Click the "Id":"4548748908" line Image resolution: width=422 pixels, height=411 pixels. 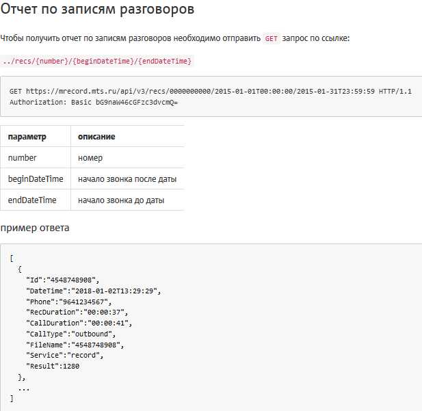pyautogui.click(x=63, y=280)
